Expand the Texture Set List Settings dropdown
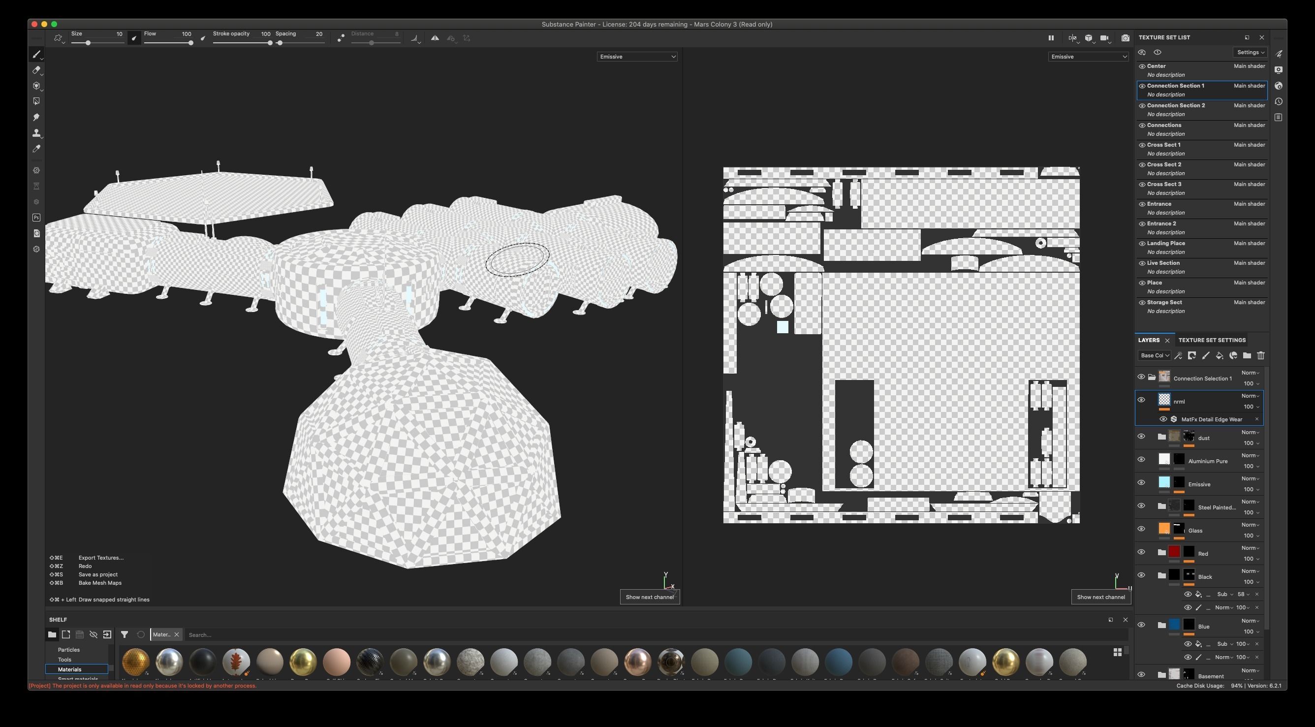The width and height of the screenshot is (1315, 727). (x=1250, y=53)
